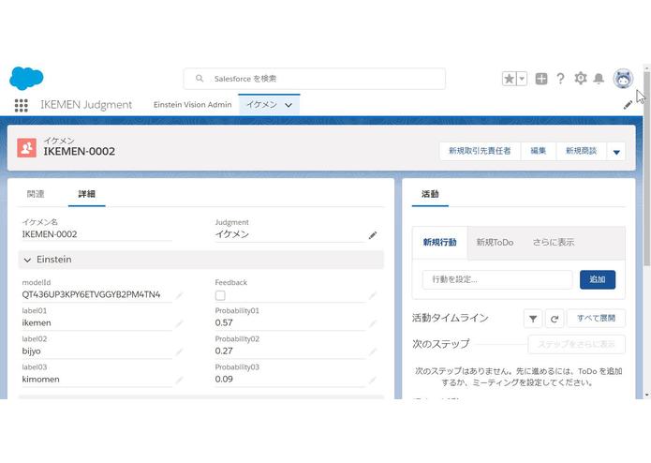
Task: Click the IKEMEN Judgment app name
Action: (86, 105)
